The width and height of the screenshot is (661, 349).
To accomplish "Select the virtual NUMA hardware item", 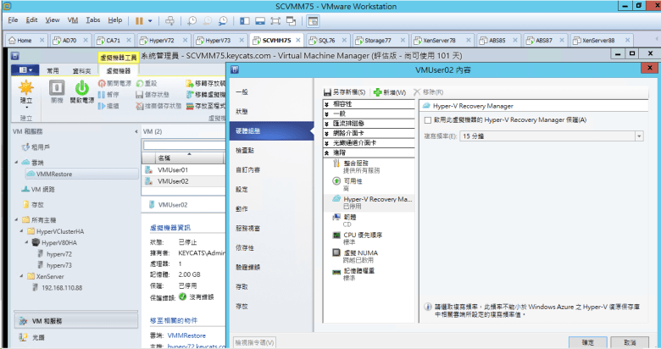I will point(365,255).
